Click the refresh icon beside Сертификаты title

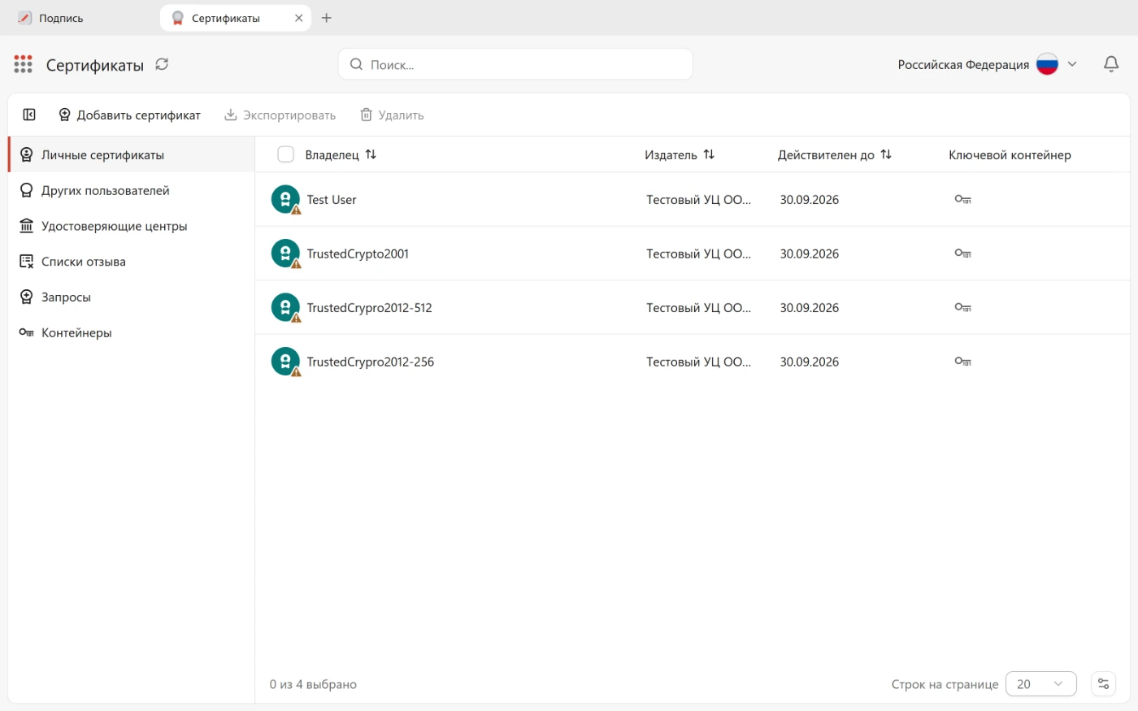coord(162,64)
